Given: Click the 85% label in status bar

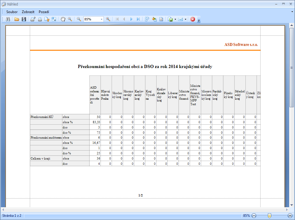Looking at the screenshot, I should tap(246, 216).
